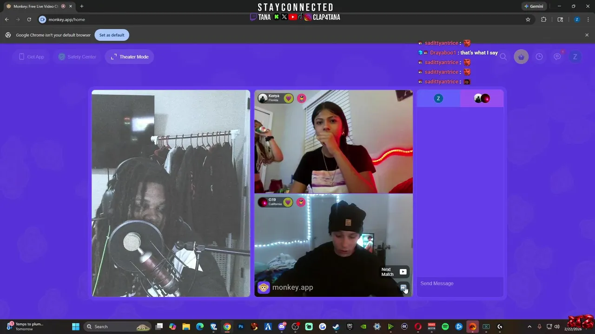Click the heart icon next to G19
Viewport: 595px width, 334px height.
coord(288,202)
